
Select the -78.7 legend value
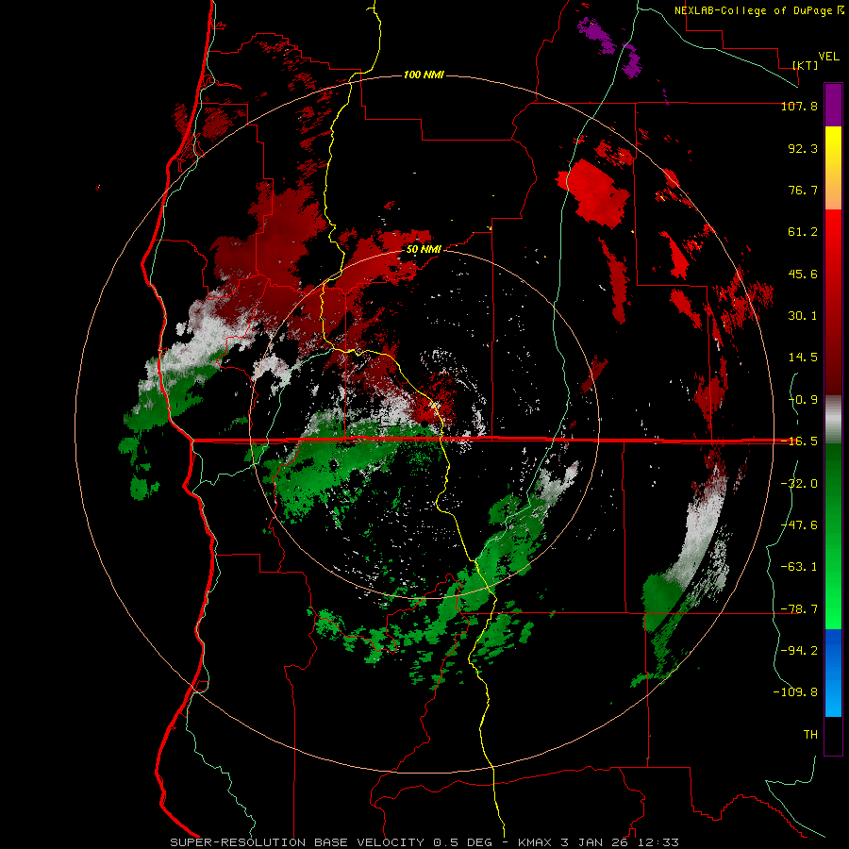(x=799, y=609)
